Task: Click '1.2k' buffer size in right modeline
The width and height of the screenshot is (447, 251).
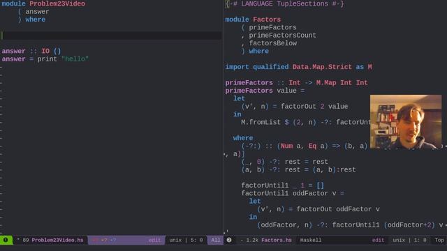Action: [x=252, y=240]
